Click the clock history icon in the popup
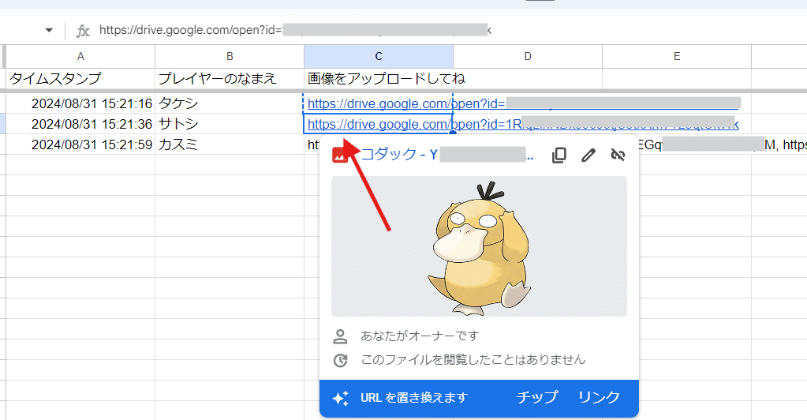This screenshot has height=420, width=807. pyautogui.click(x=340, y=360)
